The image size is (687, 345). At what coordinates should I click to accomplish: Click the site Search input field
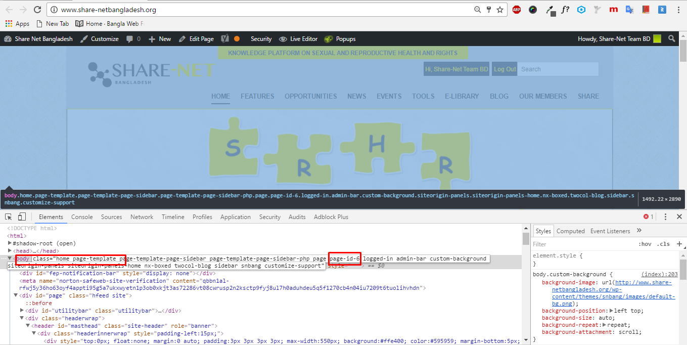coord(558,69)
